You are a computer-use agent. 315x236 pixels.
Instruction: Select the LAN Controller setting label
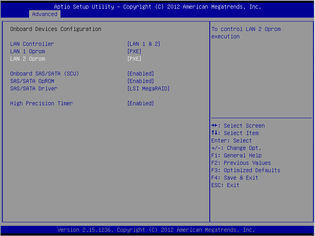[x=32, y=44]
